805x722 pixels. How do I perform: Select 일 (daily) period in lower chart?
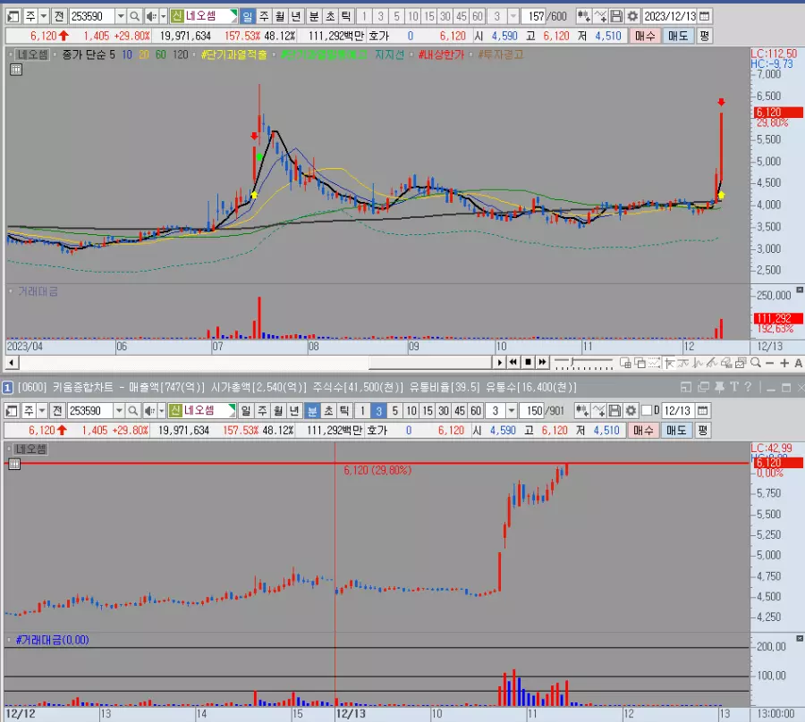pos(246,411)
